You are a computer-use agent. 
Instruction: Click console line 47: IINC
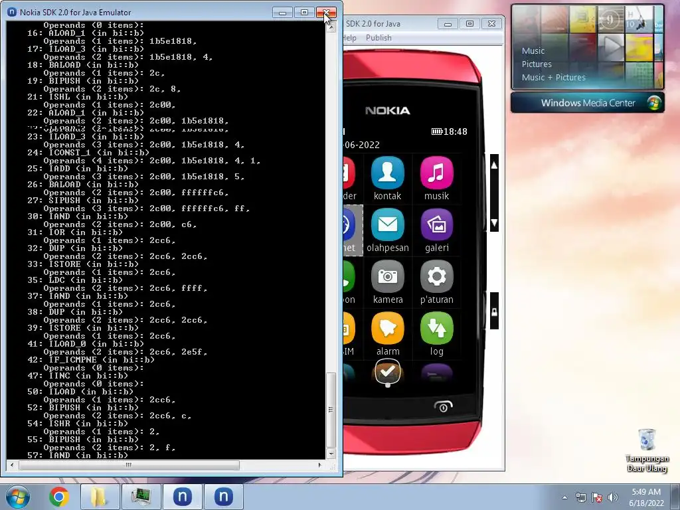(x=77, y=376)
